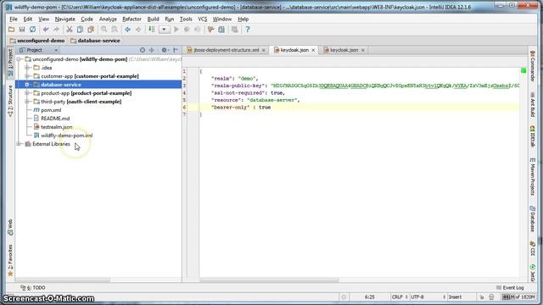This screenshot has height=305, width=543.
Task: Change CRLF line separator in the status bar
Action: click(400, 297)
